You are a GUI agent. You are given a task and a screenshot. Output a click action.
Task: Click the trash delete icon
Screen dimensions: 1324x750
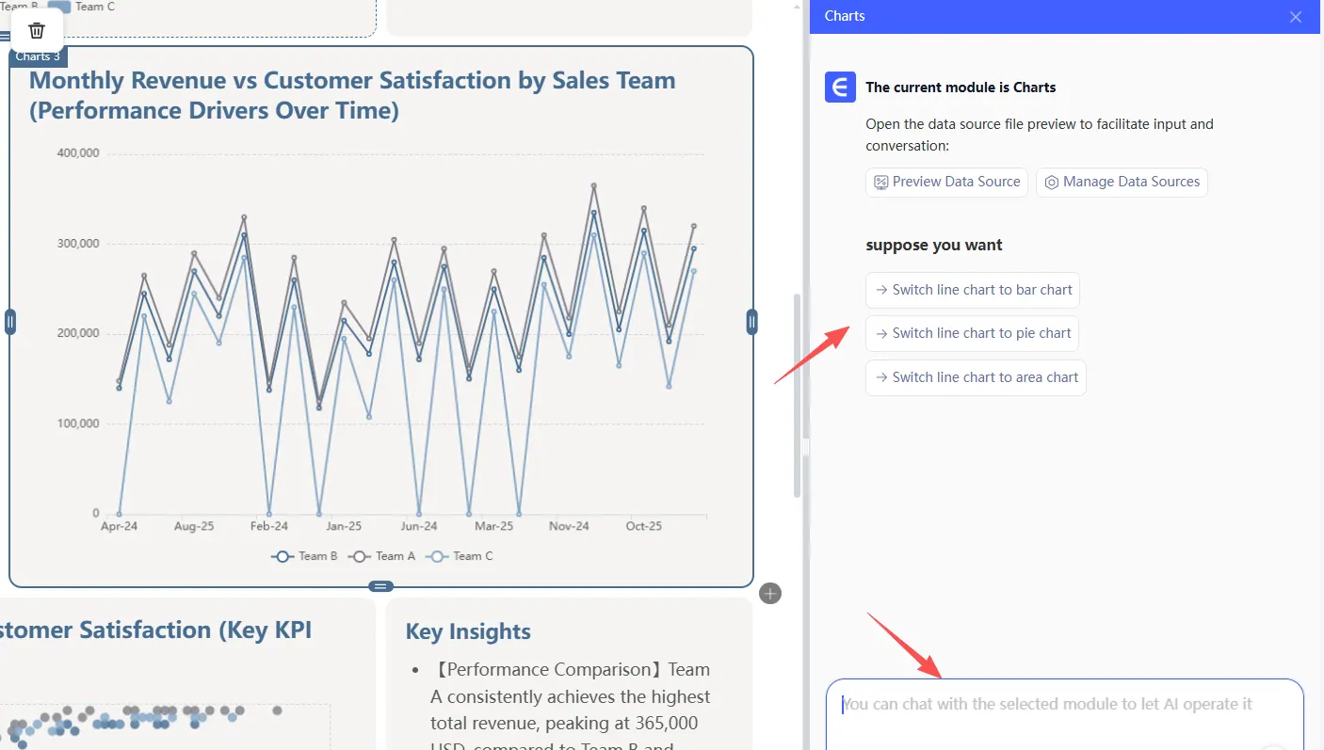click(x=37, y=31)
